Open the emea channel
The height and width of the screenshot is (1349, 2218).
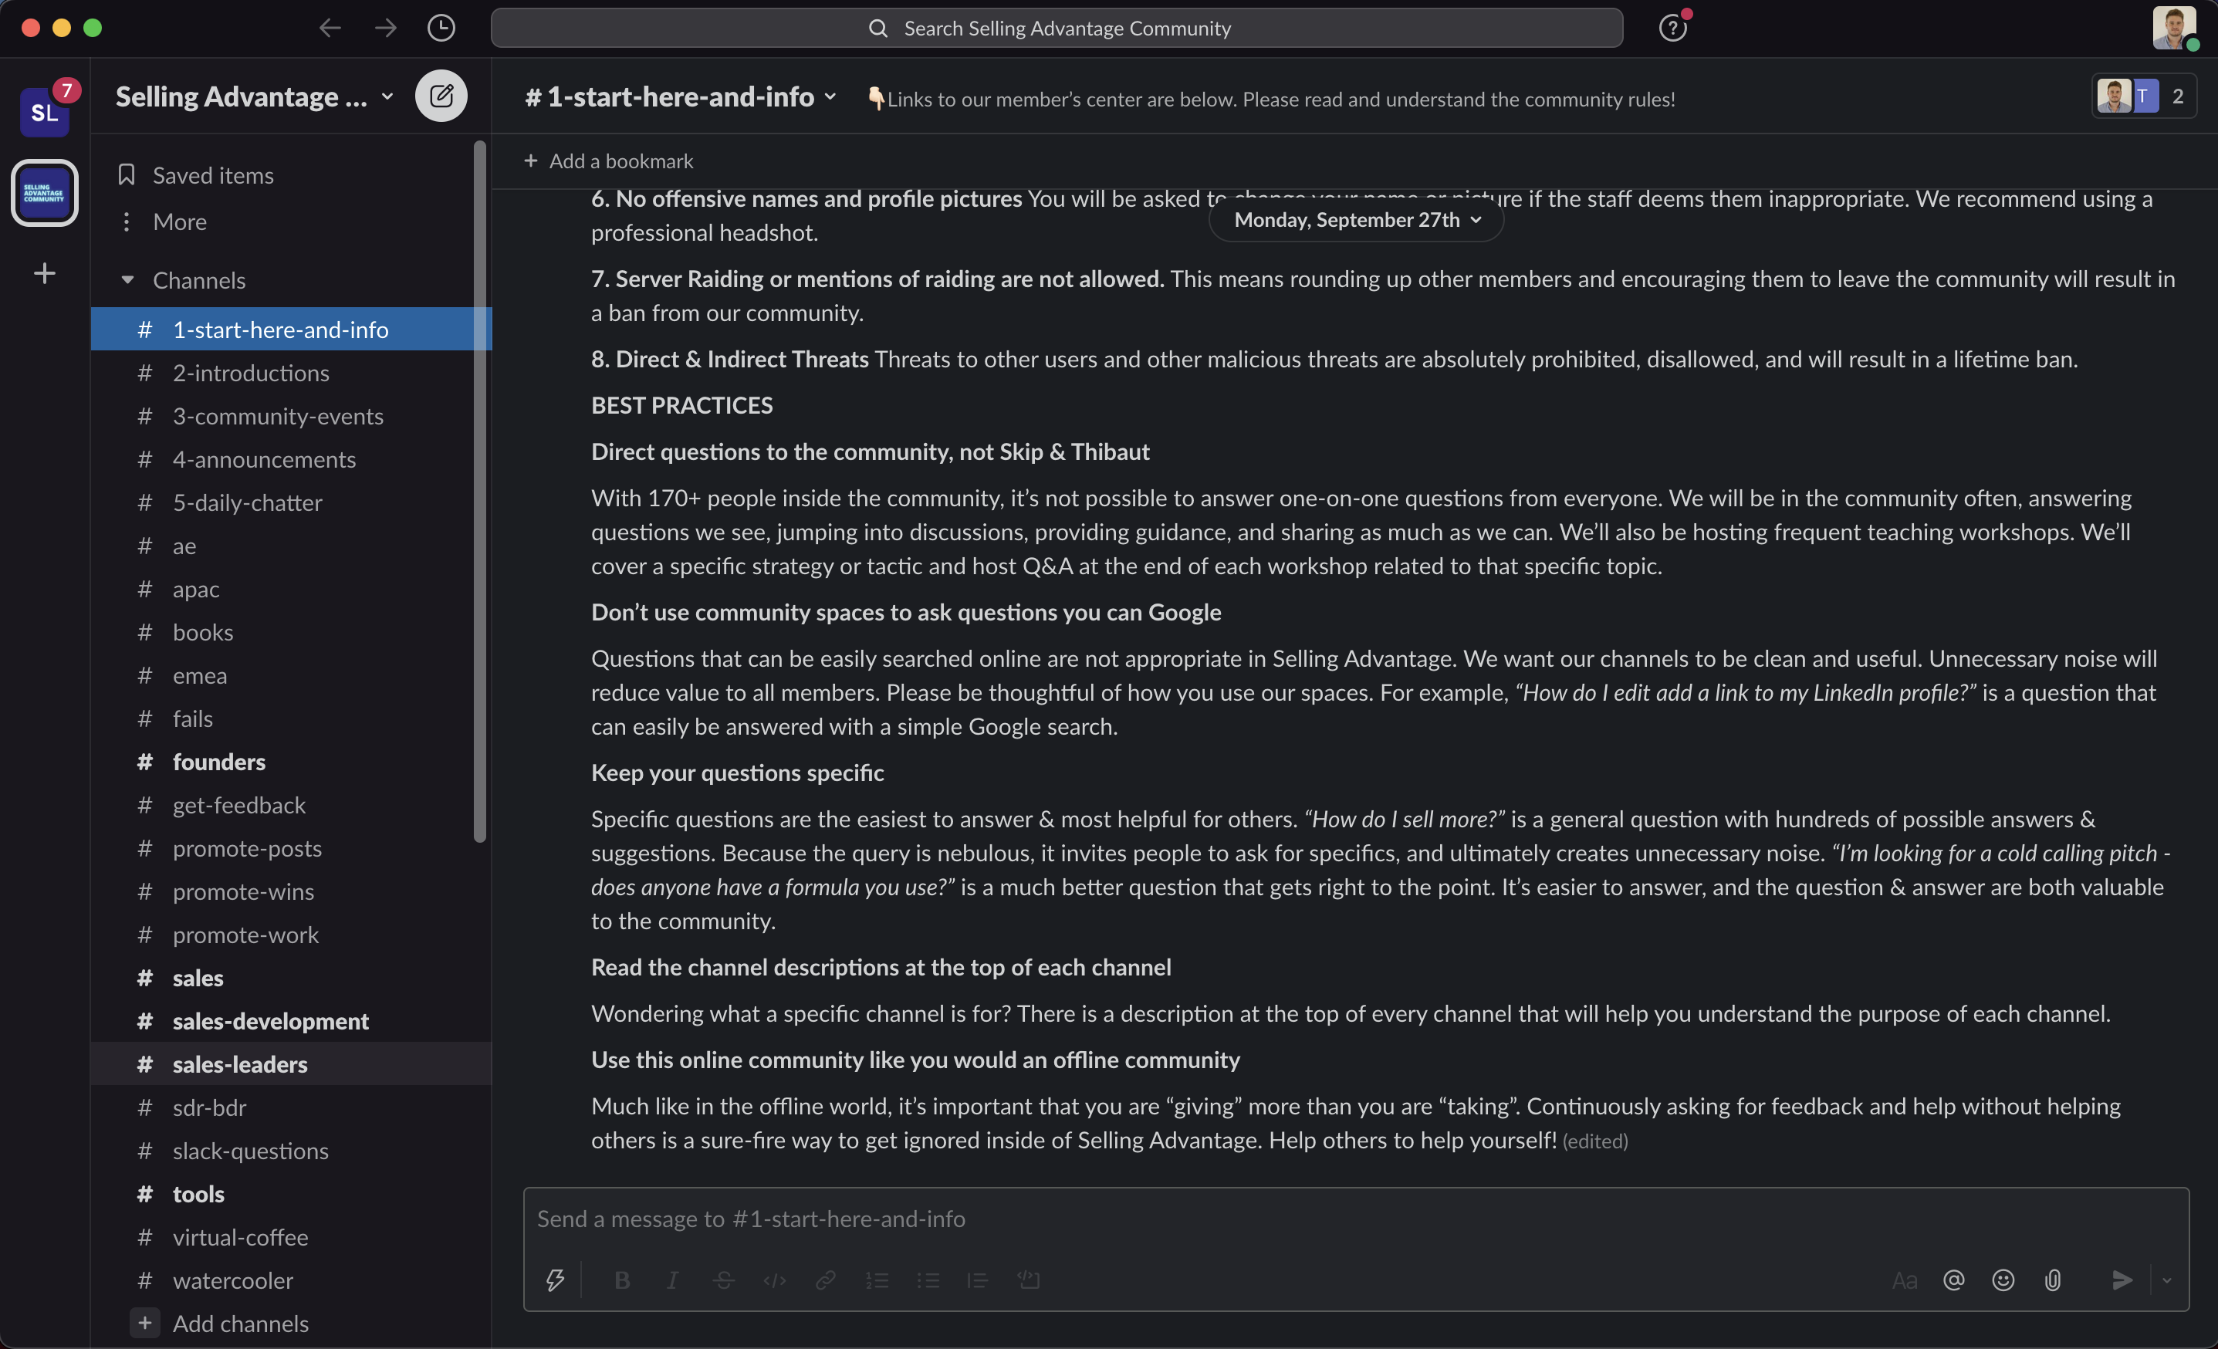click(x=291, y=675)
